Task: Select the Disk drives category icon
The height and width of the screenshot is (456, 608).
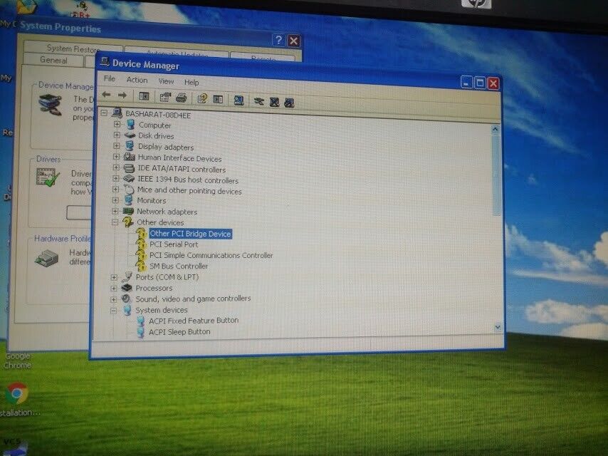Action: coord(130,135)
